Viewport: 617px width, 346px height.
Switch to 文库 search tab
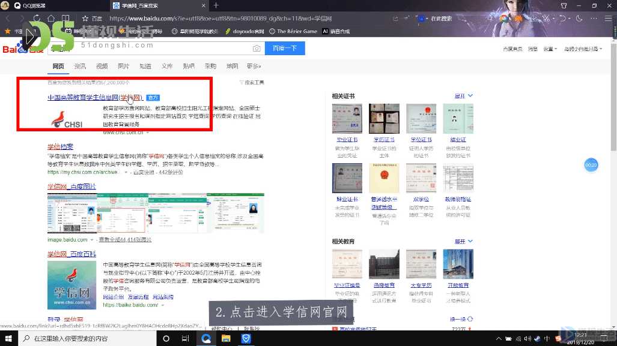tap(167, 66)
